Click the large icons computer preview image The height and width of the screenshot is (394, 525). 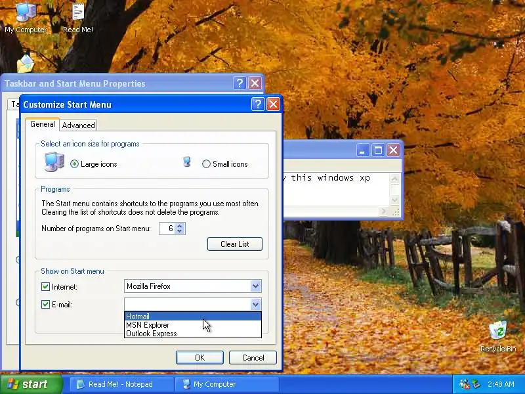(54, 162)
